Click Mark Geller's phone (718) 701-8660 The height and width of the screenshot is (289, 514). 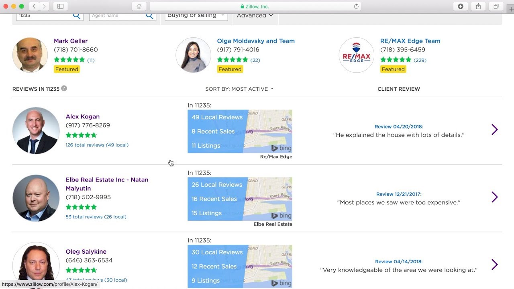click(x=76, y=50)
